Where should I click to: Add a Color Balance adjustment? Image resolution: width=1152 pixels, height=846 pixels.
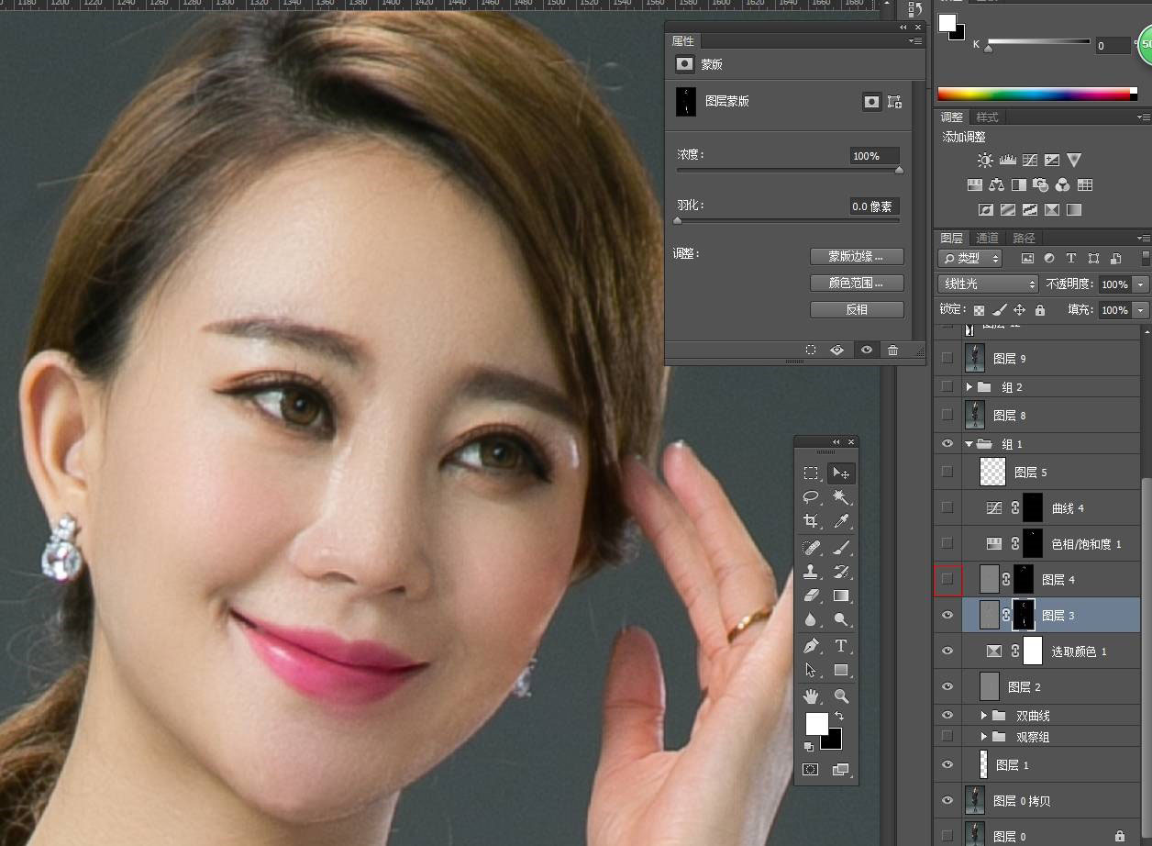997,184
